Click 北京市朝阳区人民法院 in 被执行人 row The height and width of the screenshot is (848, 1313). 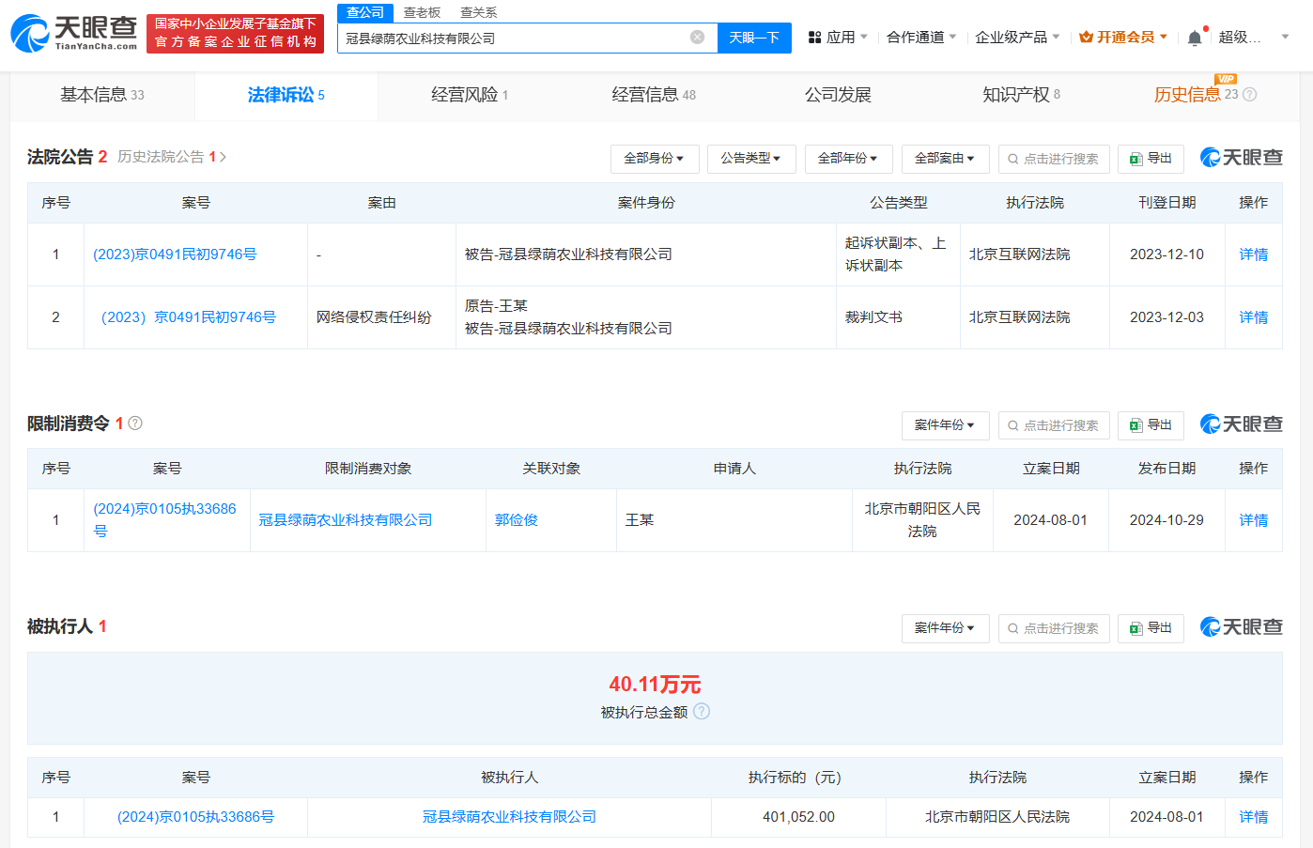tap(997, 817)
